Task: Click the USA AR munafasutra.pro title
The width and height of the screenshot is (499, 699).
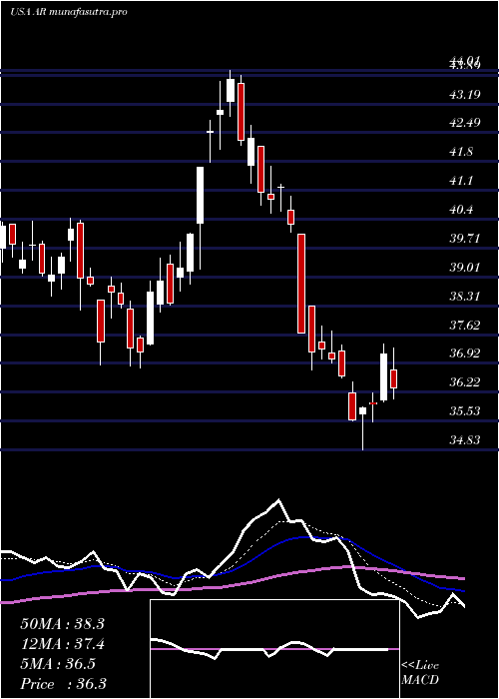Action: 68,12
